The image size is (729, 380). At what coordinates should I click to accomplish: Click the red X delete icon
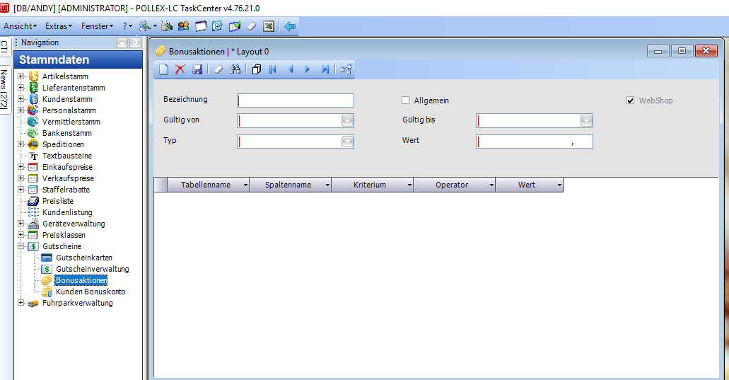180,69
